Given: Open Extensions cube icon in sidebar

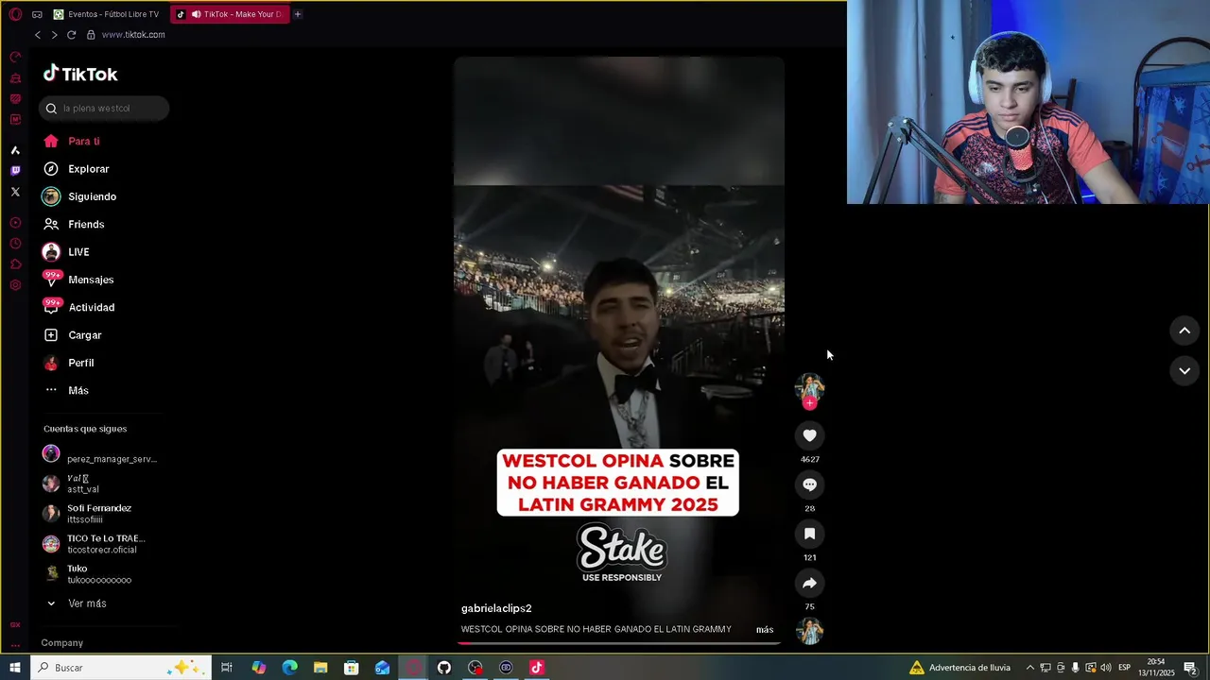Looking at the screenshot, I should (15, 264).
